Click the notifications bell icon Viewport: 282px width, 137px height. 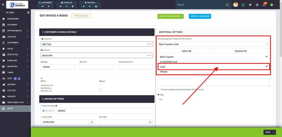tap(264, 5)
